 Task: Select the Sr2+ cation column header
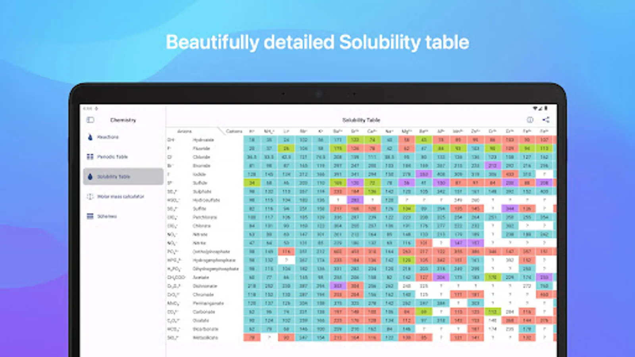355,131
